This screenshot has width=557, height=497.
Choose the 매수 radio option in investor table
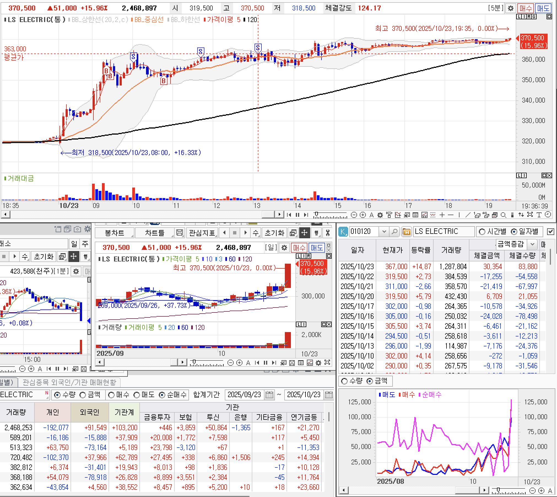tap(111, 395)
